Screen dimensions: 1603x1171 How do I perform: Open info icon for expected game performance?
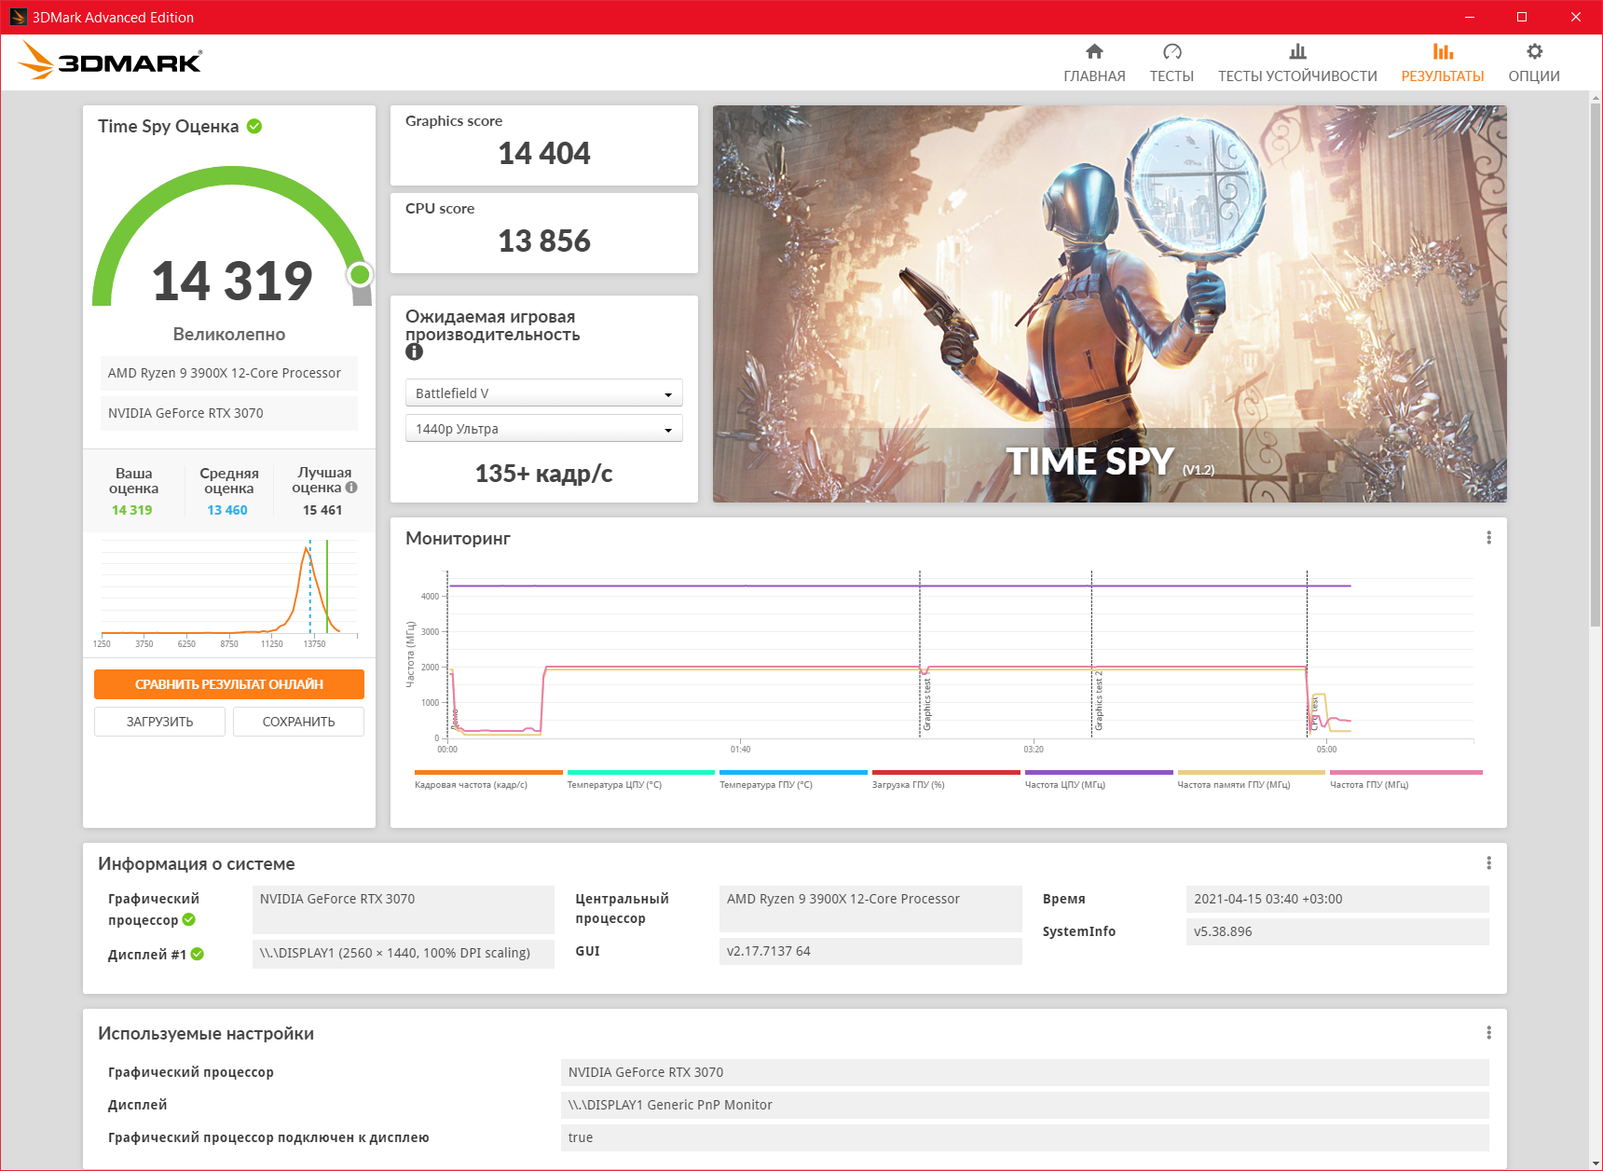click(414, 351)
